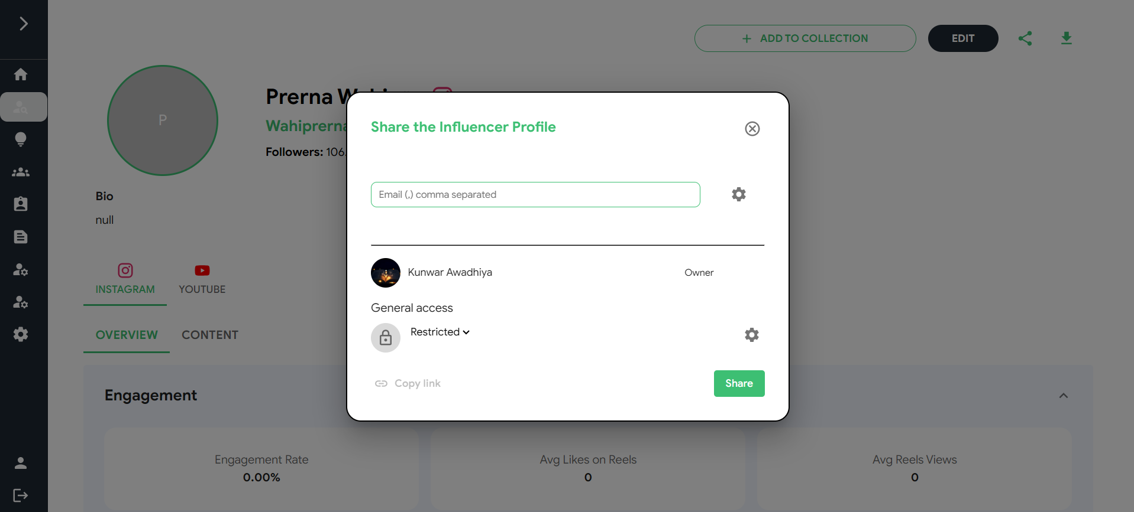1134x512 pixels.
Task: Expand the sidebar with the chevron arrow
Action: pos(24,24)
